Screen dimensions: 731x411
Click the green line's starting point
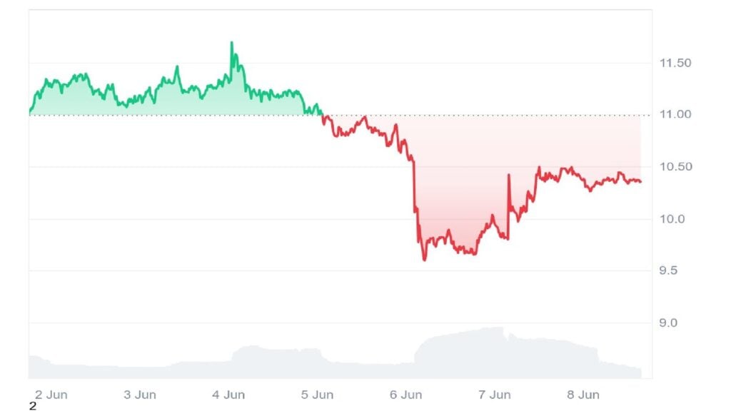pyautogui.click(x=30, y=112)
